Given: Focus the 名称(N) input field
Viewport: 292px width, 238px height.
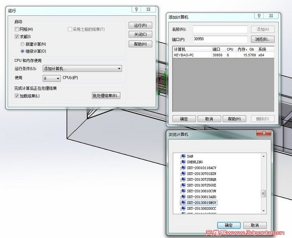Looking at the screenshot, I should [220, 29].
